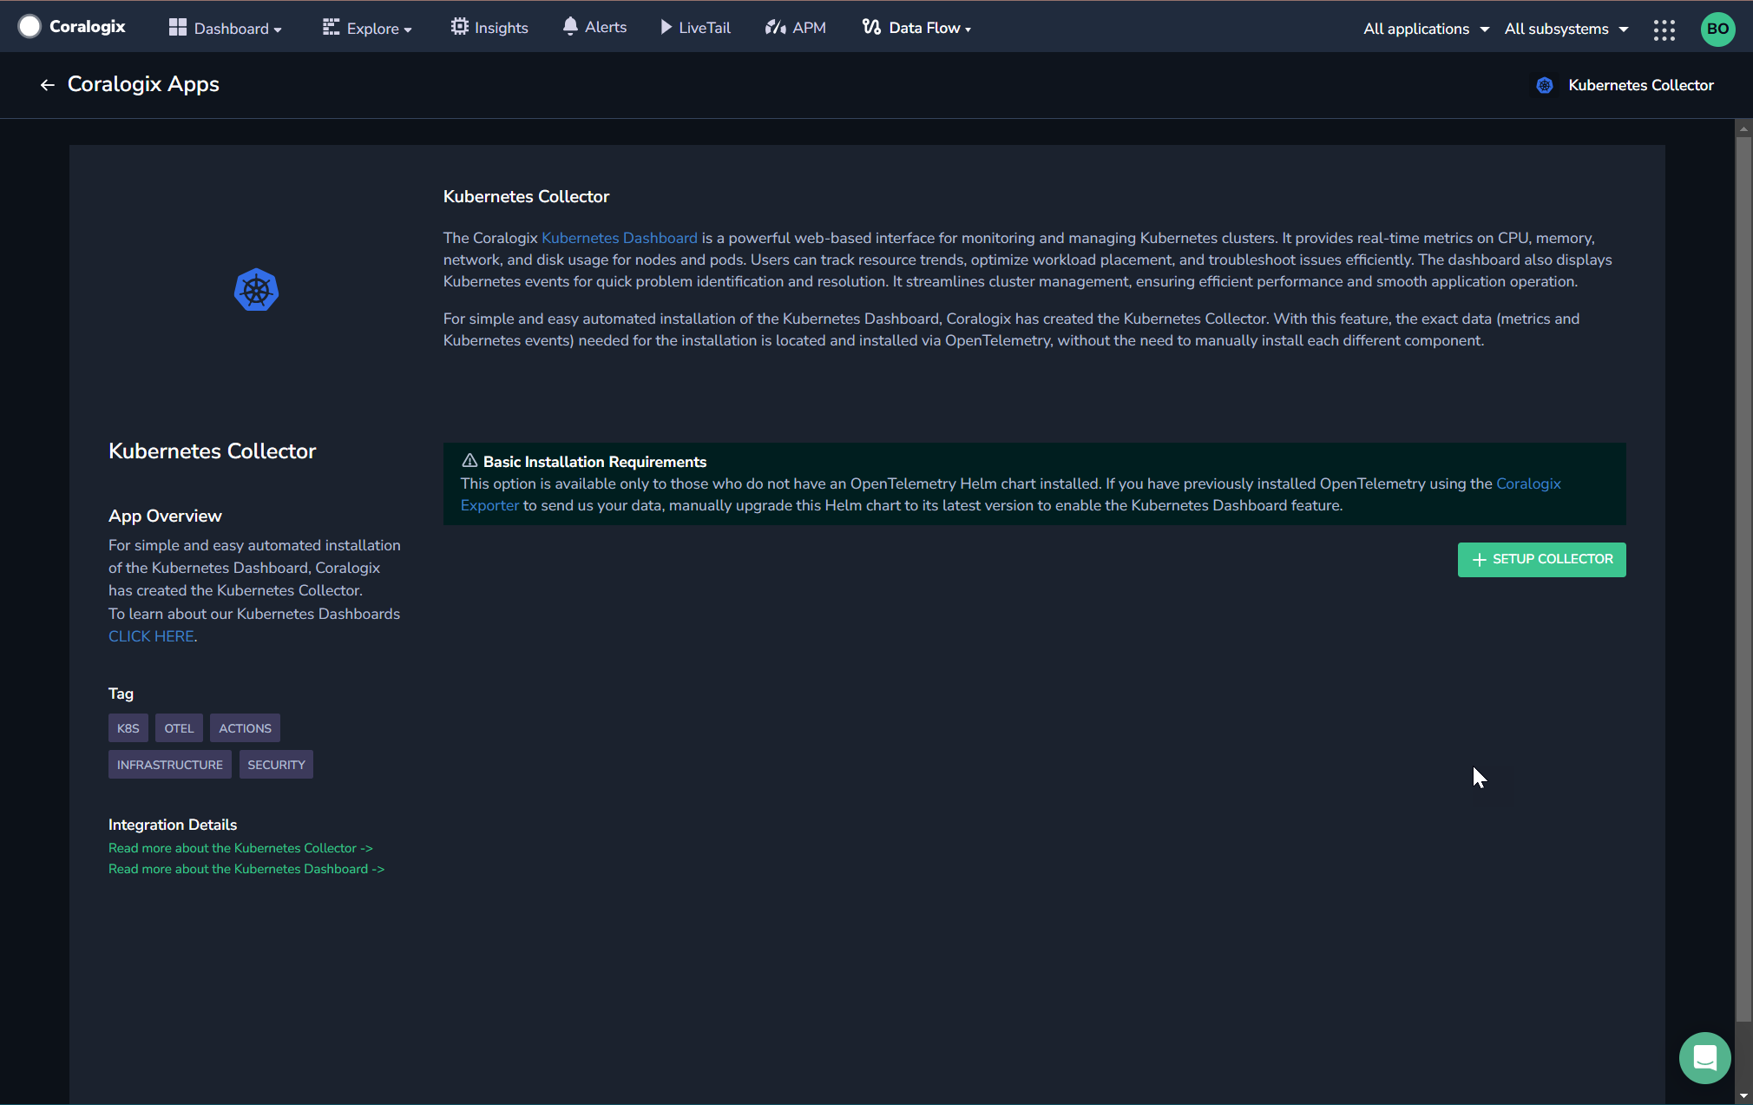This screenshot has width=1753, height=1105.
Task: Read more about the Kubernetes Collector
Action: (240, 848)
